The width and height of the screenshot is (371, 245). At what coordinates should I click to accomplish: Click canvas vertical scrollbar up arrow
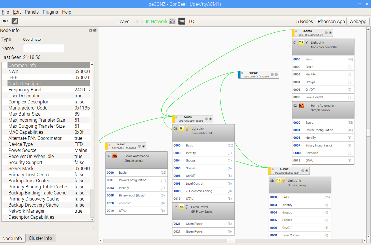click(368, 29)
